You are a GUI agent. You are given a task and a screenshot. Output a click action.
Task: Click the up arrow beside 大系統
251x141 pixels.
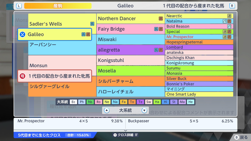pyautogui.click(x=107, y=110)
